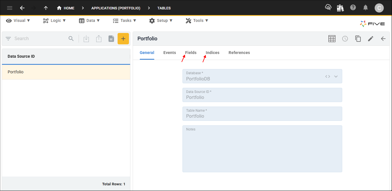This screenshot has width=392, height=191.
Task: Click the edit pencil icon
Action: (x=371, y=38)
